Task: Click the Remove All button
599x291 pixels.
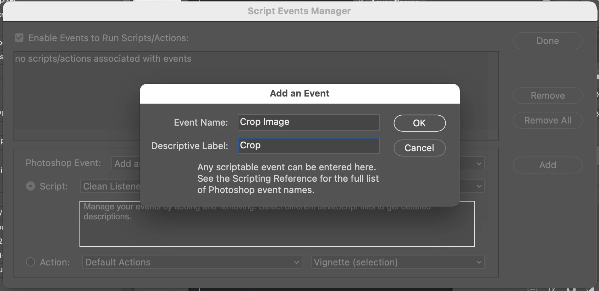Action: click(x=548, y=120)
